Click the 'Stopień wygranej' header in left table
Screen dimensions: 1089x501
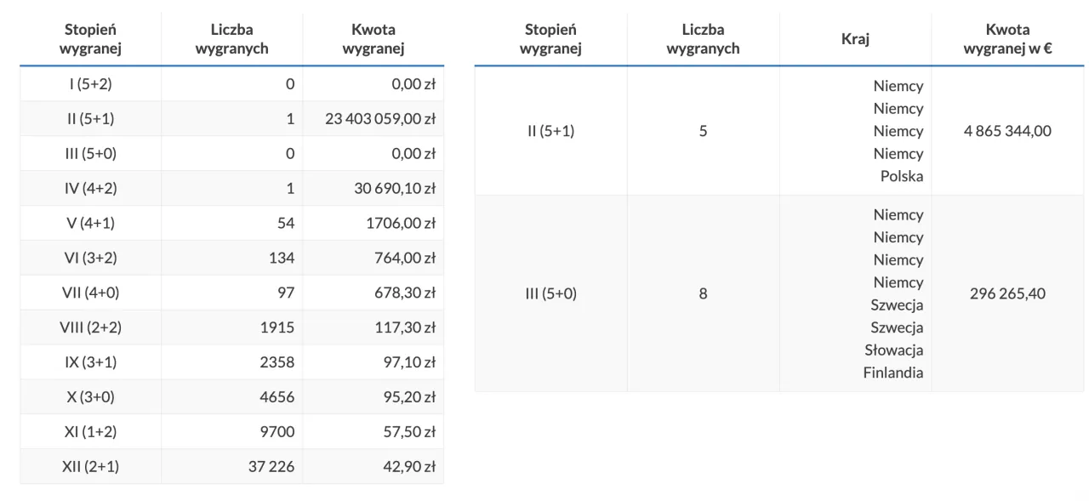90,39
